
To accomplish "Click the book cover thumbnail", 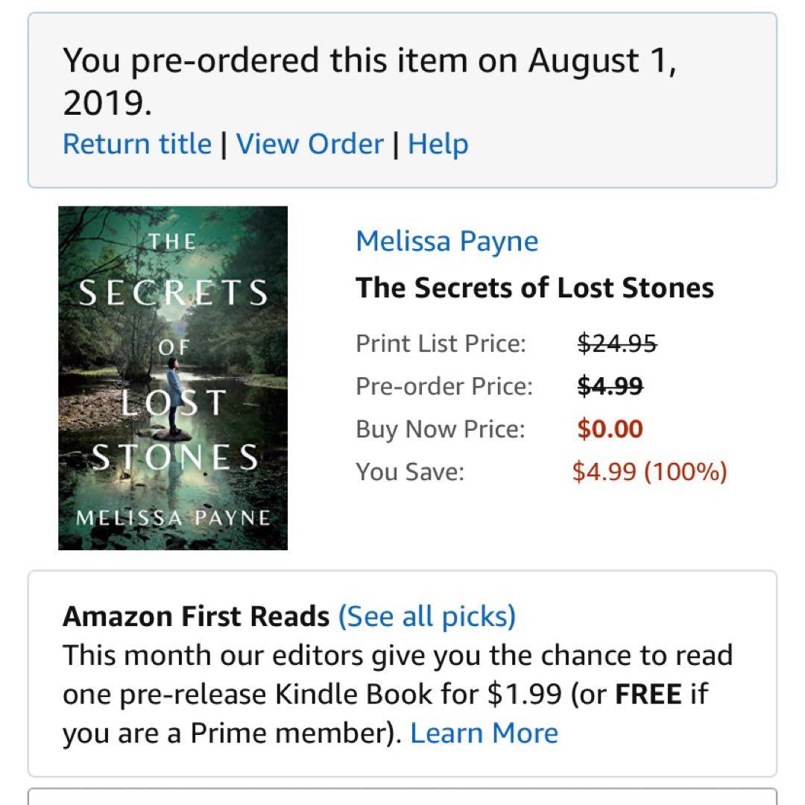I will [173, 378].
